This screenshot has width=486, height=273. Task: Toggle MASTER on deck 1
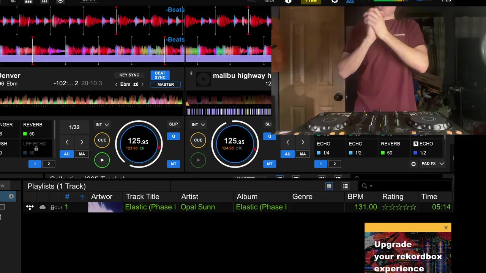point(166,85)
